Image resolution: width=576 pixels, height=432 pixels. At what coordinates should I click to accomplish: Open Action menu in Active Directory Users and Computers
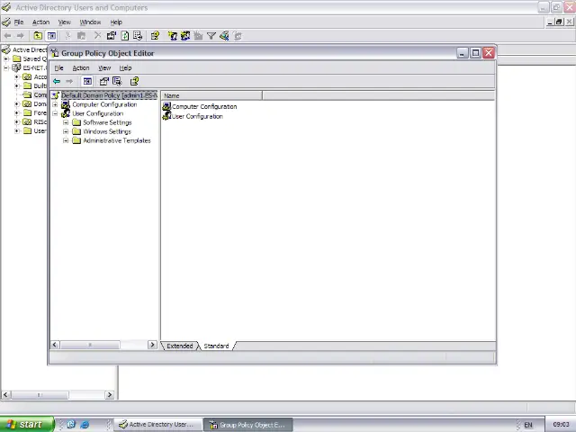coord(40,22)
